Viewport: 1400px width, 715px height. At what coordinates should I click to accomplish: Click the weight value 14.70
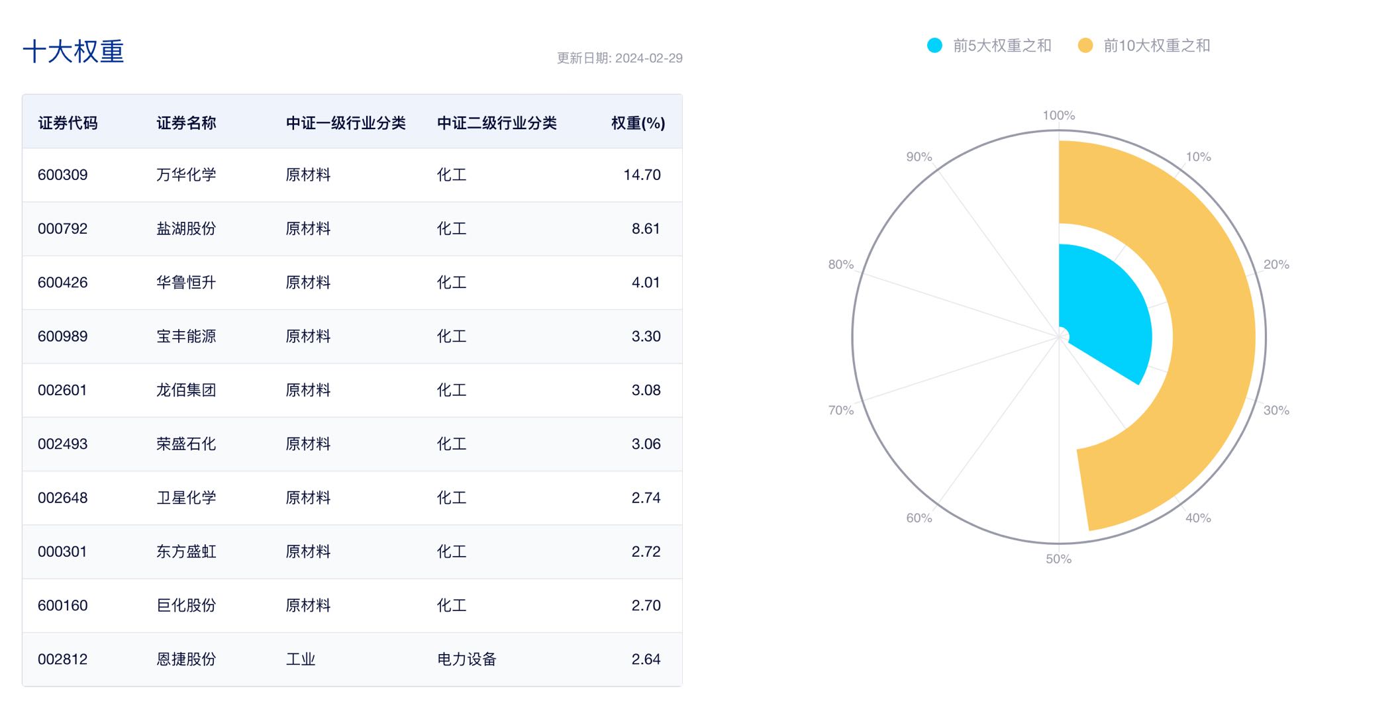tap(641, 175)
